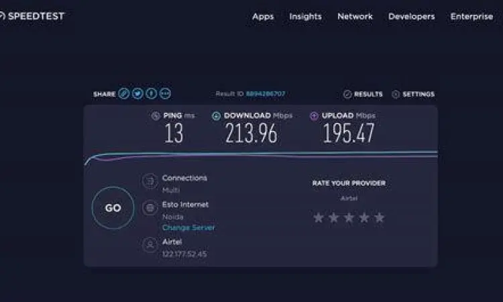Rate provider four stars
The width and height of the screenshot is (503, 302).
pyautogui.click(x=364, y=217)
